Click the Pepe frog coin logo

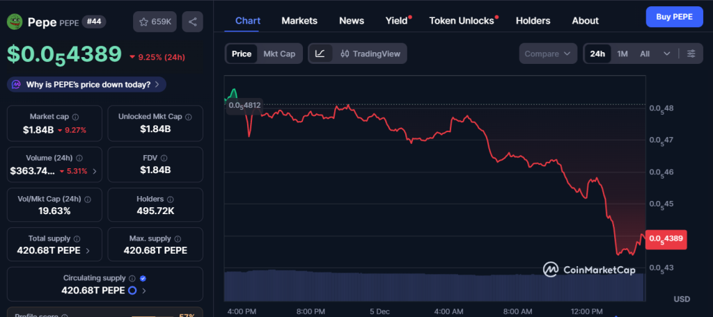[x=15, y=22]
